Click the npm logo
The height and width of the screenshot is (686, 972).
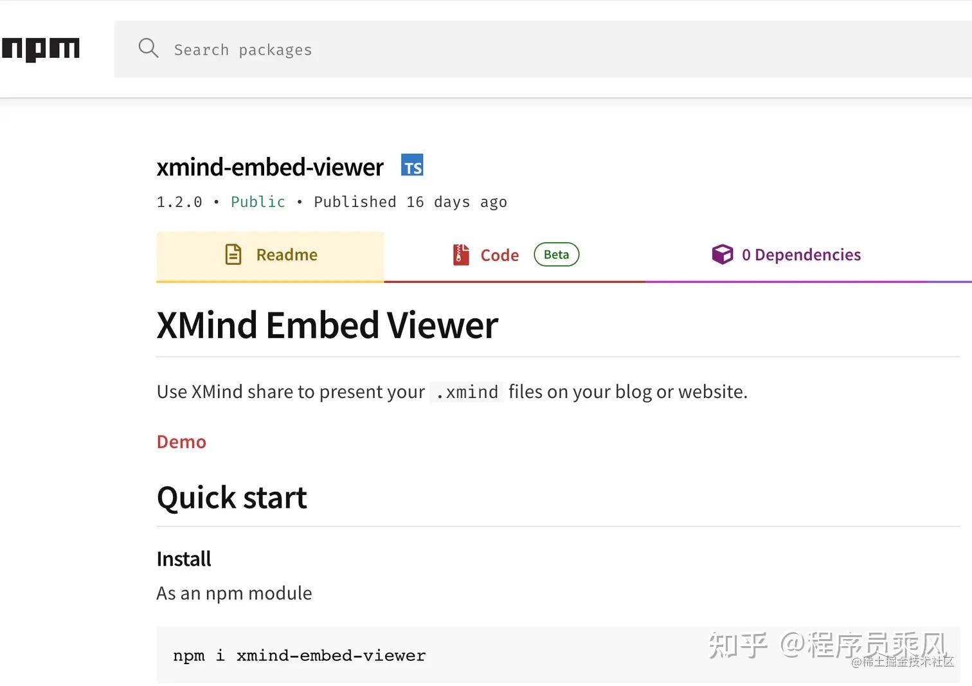point(40,48)
